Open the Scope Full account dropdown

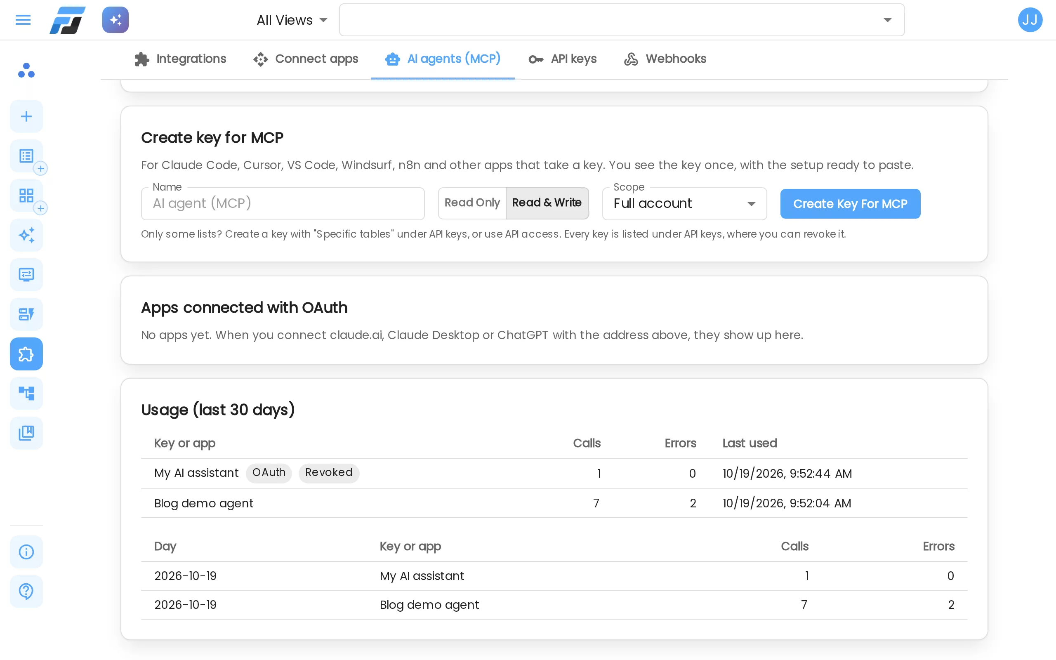pos(684,204)
